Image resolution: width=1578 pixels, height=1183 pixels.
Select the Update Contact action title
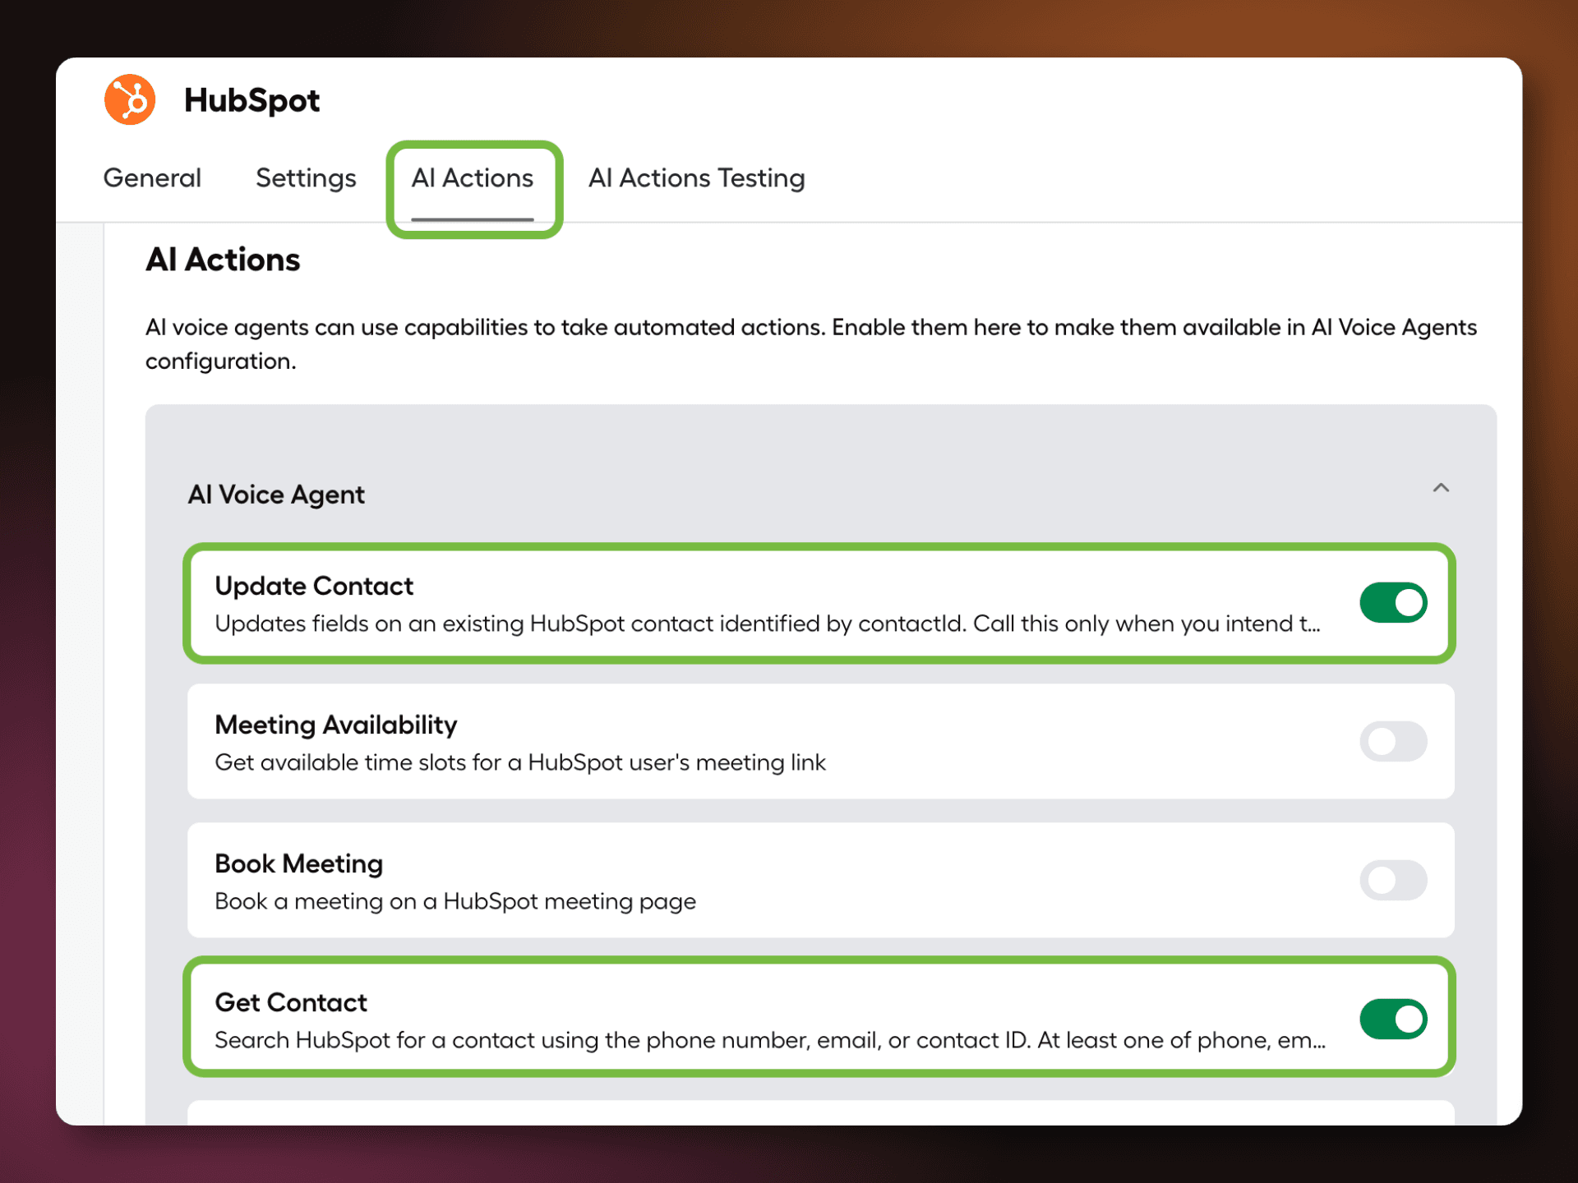tap(314, 586)
